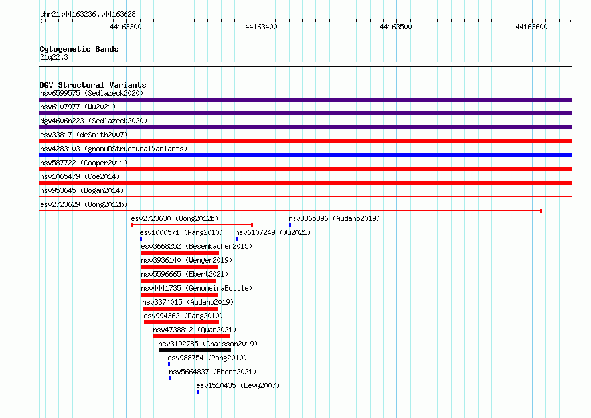Click ruler position 44163500
Screen dimensions: 591x418
click(x=396, y=27)
